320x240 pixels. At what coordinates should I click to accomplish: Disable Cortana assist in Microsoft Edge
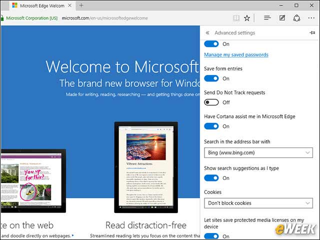click(211, 126)
